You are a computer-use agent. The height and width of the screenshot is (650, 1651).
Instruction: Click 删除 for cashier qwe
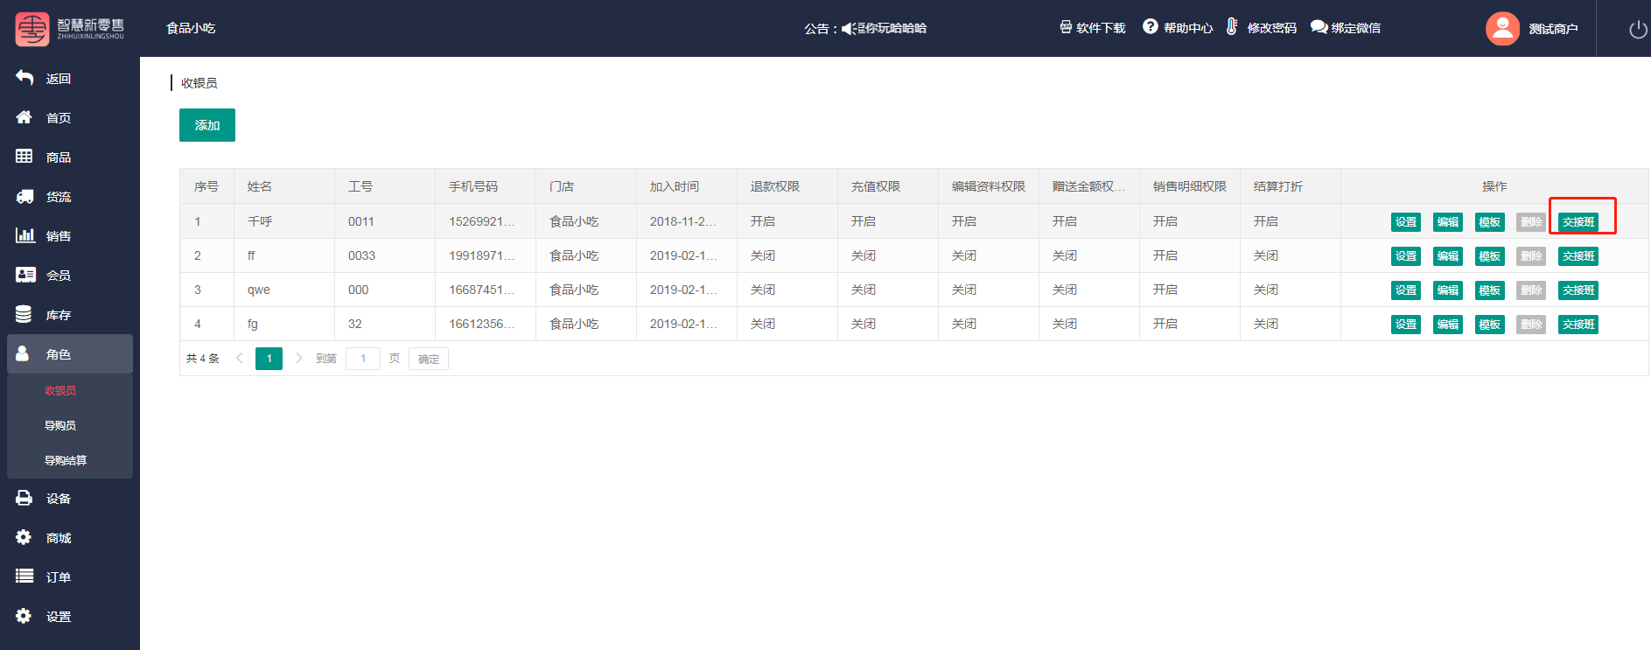[x=1531, y=290]
